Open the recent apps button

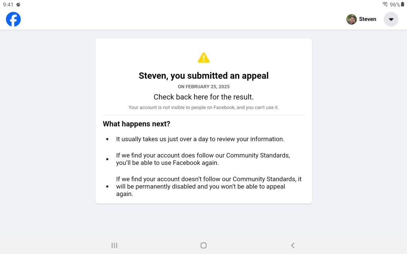[114, 245]
